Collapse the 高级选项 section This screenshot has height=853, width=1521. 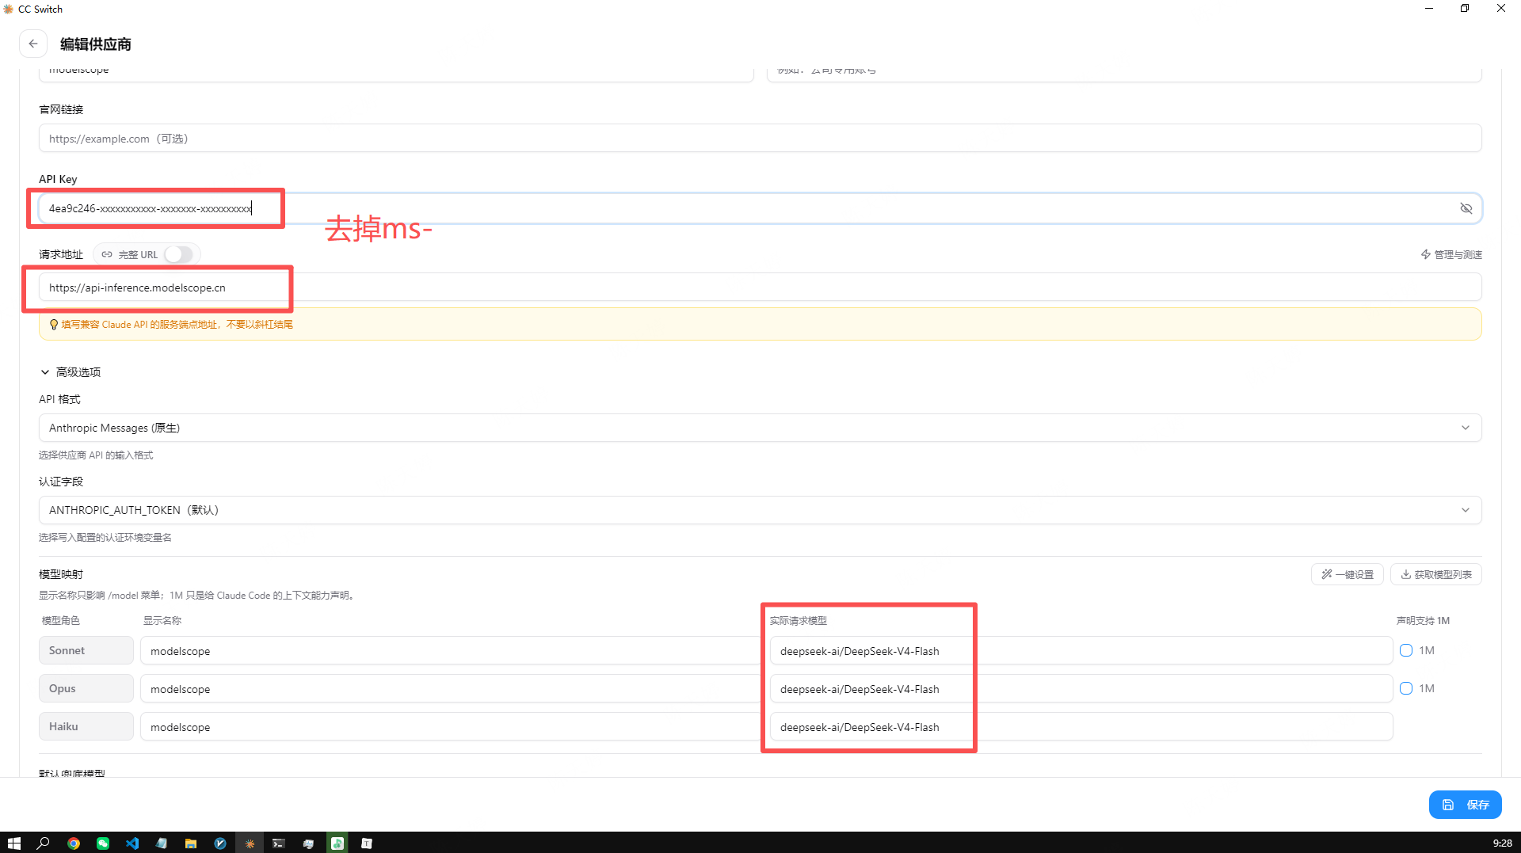(x=70, y=371)
